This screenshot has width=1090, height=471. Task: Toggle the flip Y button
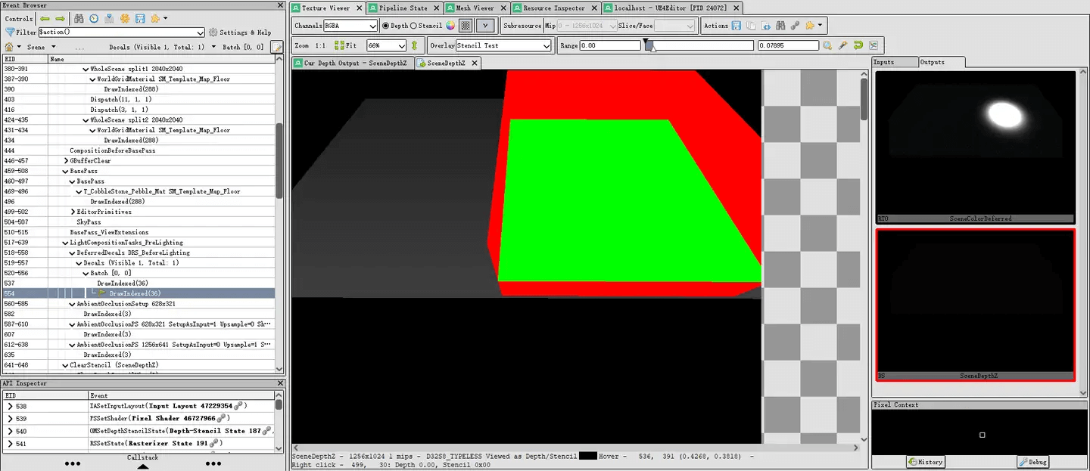pos(485,25)
